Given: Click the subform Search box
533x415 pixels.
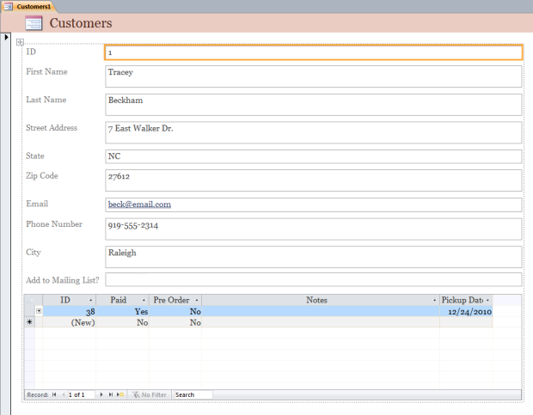Looking at the screenshot, I should 192,394.
